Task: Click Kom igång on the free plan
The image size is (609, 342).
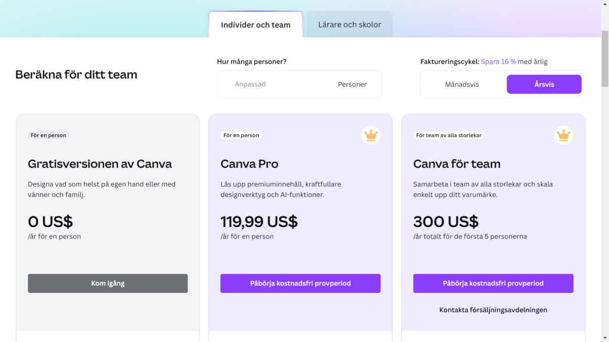Action: click(108, 283)
